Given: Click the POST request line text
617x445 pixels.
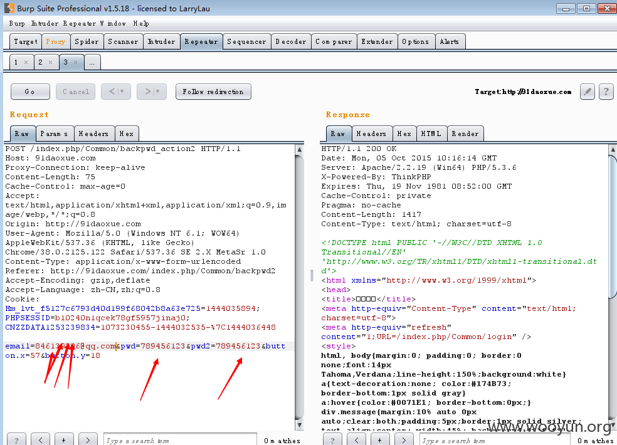Looking at the screenshot, I should 123,149.
